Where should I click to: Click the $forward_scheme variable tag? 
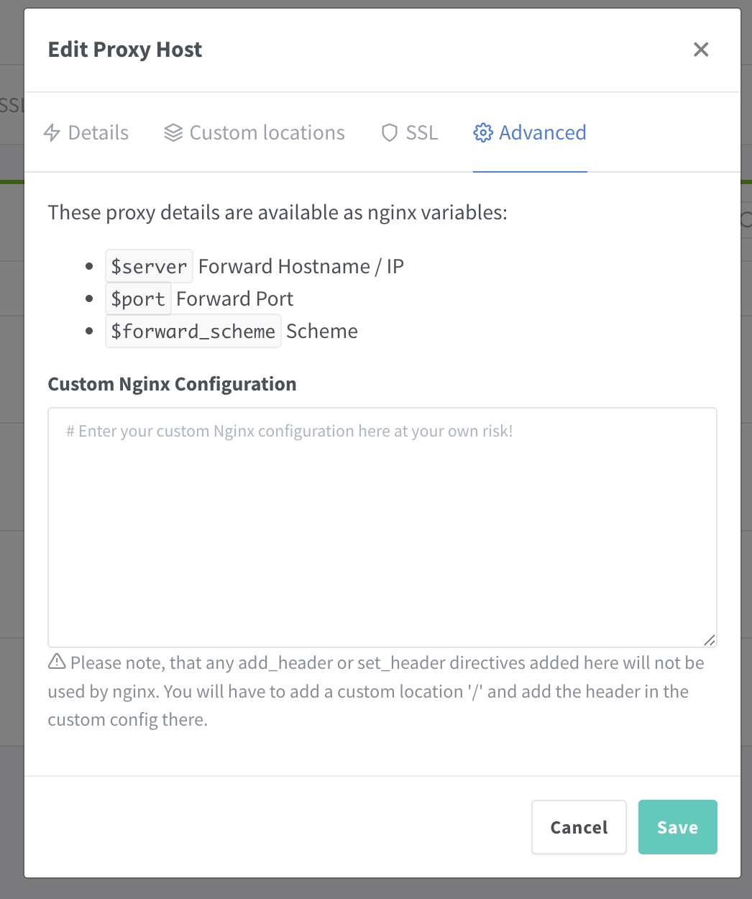(x=193, y=332)
